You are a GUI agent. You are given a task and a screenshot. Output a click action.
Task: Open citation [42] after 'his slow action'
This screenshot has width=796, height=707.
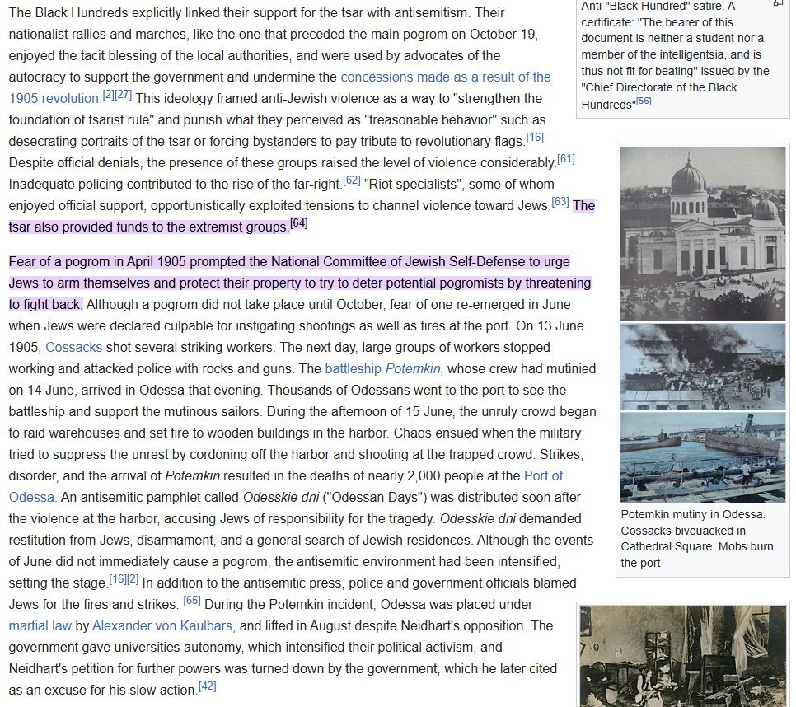click(x=207, y=686)
